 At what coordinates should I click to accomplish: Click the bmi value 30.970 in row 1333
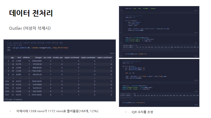[x=18, y=81]
